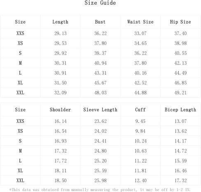Image resolution: width=201 pixels, height=192 pixels.
Task: Select the XXS row in the first table
Action: [x=100, y=33]
